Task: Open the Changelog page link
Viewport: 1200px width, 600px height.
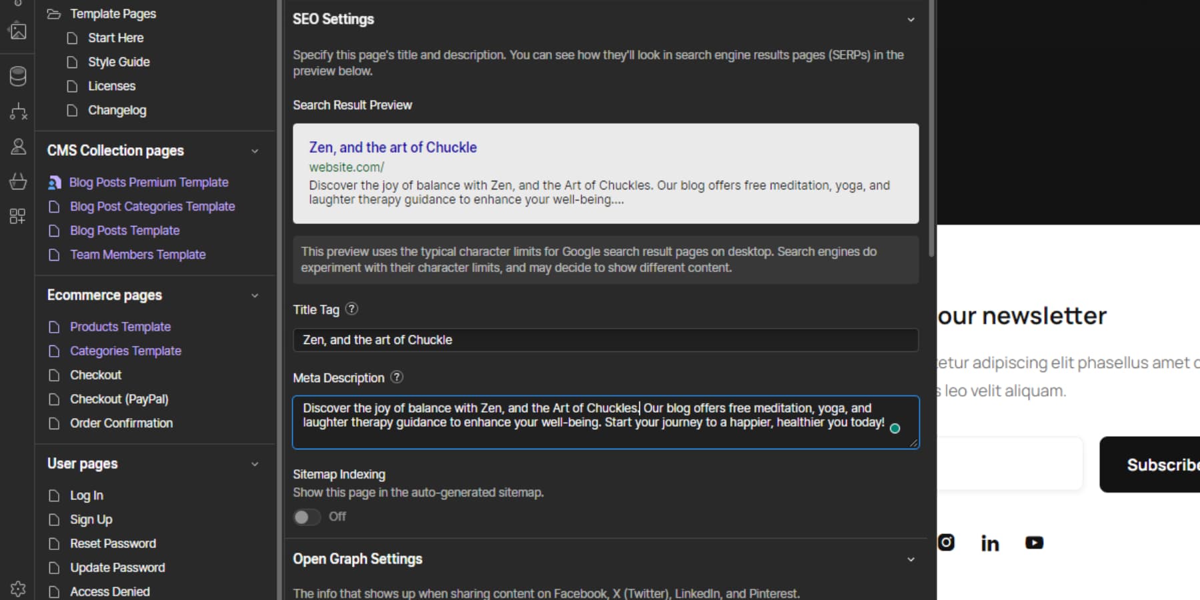Action: (117, 110)
